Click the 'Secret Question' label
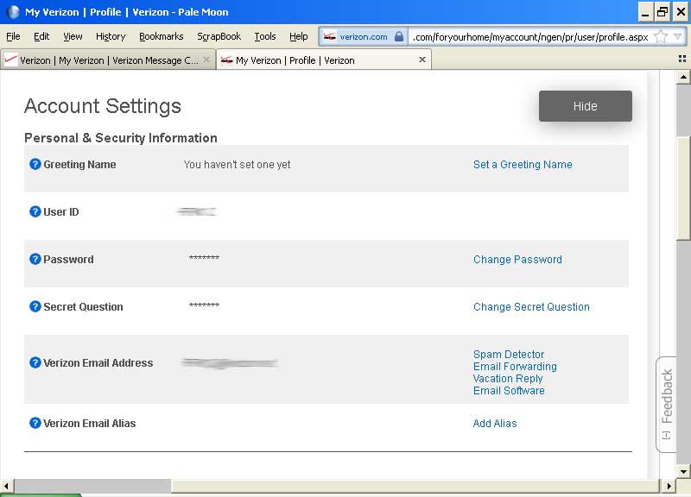This screenshot has width=691, height=497. tap(83, 307)
